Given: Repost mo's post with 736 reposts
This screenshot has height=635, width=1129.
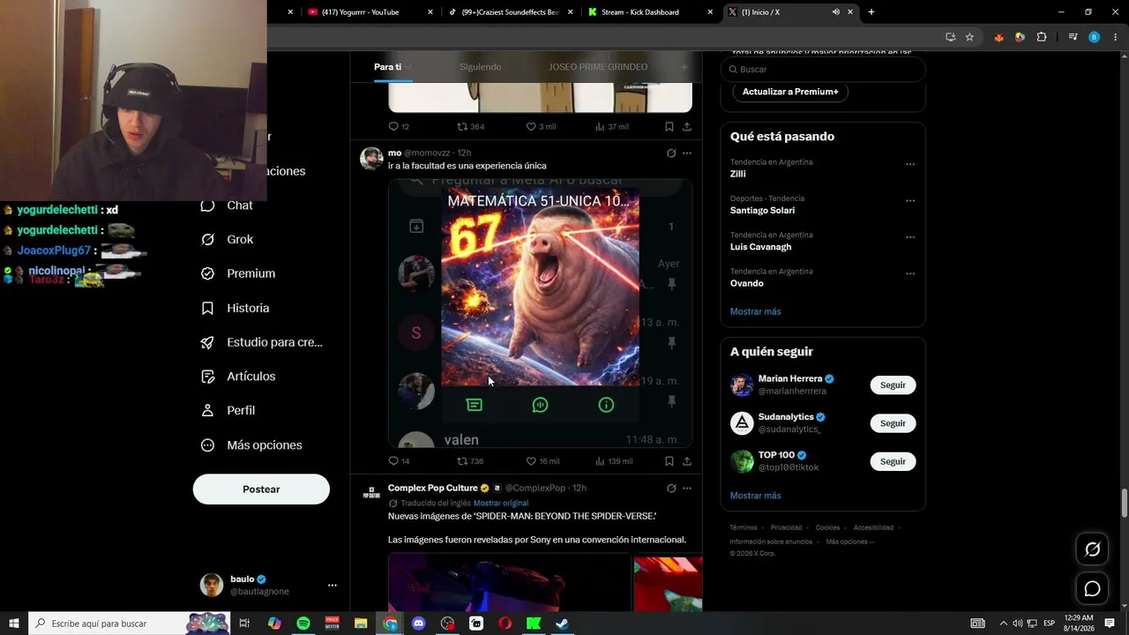Looking at the screenshot, I should (462, 461).
